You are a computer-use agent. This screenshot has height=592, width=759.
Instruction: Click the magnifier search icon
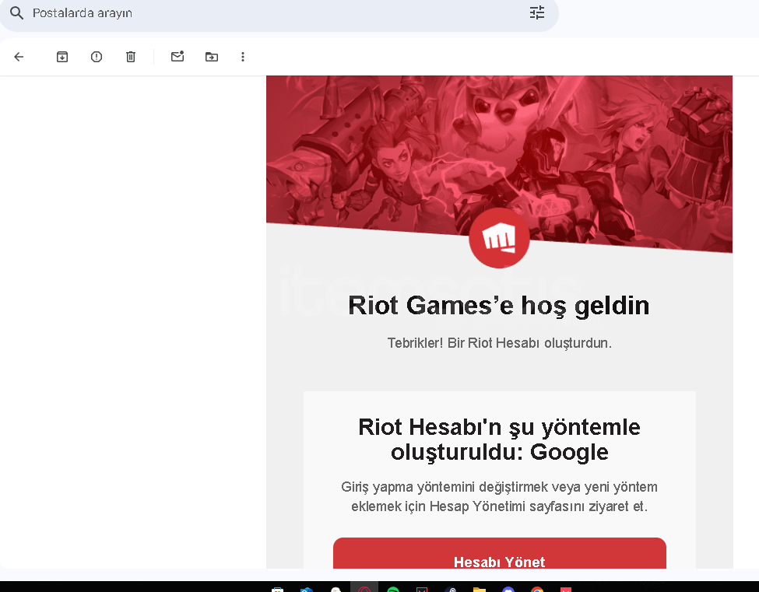(17, 13)
